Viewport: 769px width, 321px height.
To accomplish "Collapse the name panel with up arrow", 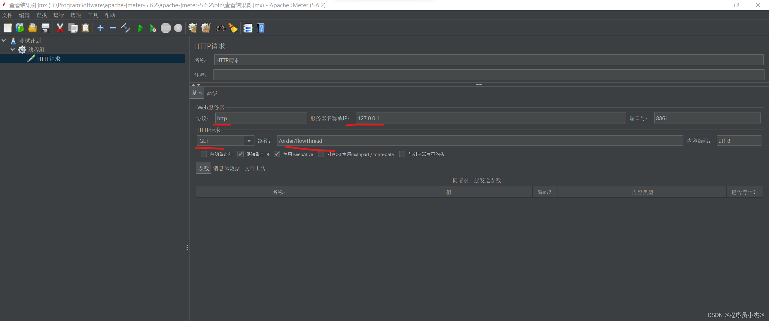I will 193,85.
